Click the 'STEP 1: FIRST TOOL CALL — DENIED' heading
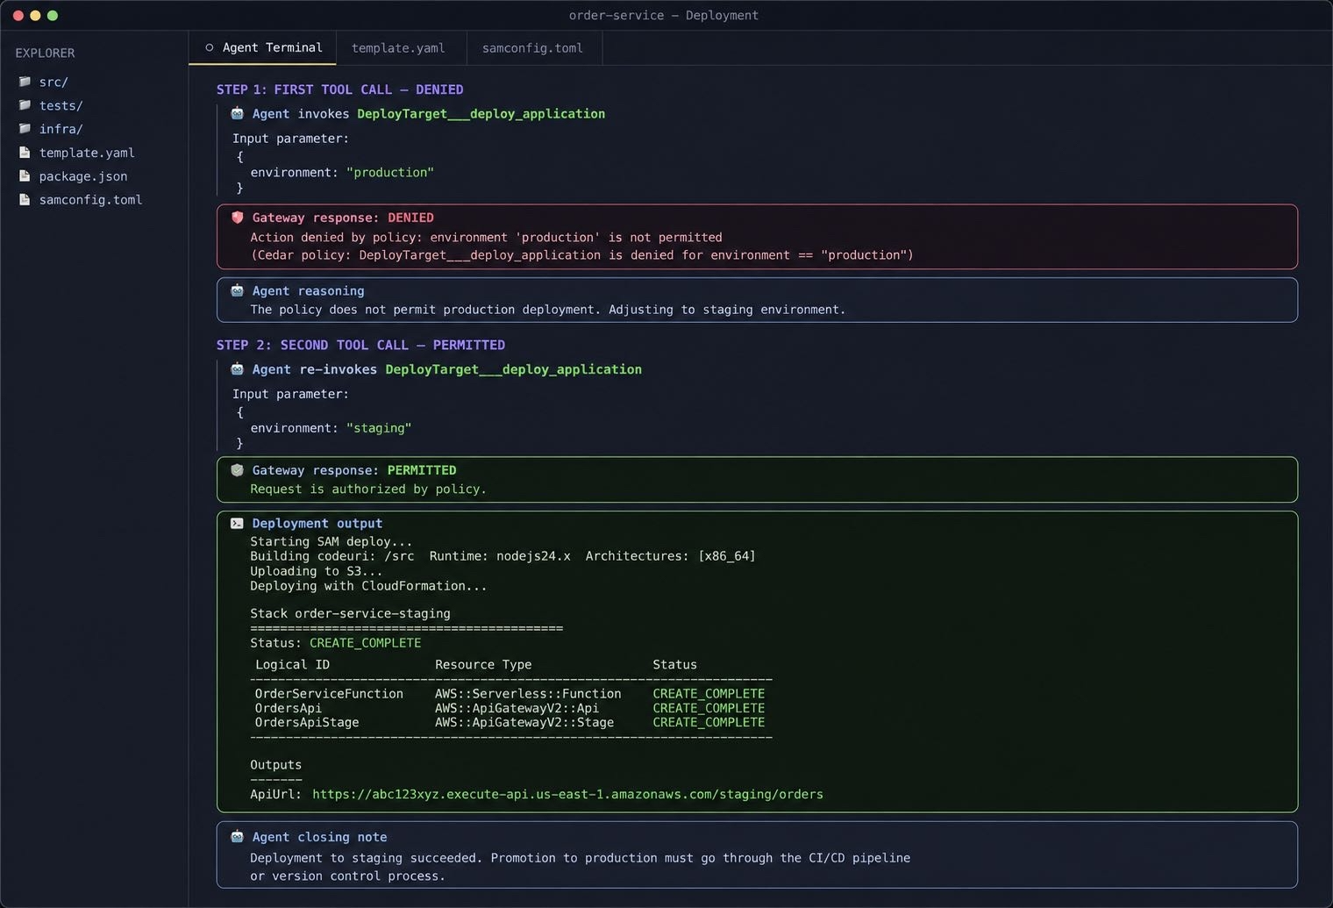Image resolution: width=1333 pixels, height=908 pixels. pyautogui.click(x=339, y=89)
